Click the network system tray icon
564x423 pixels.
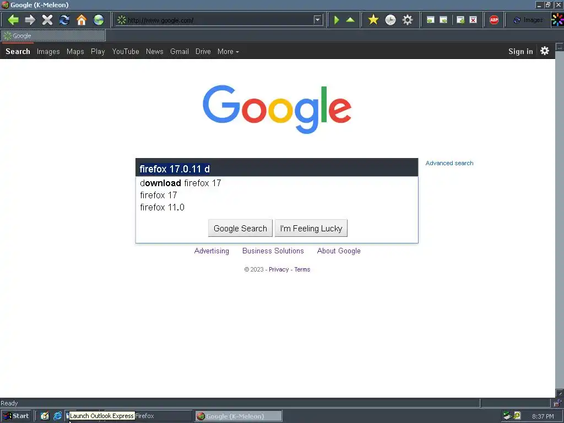tap(507, 416)
